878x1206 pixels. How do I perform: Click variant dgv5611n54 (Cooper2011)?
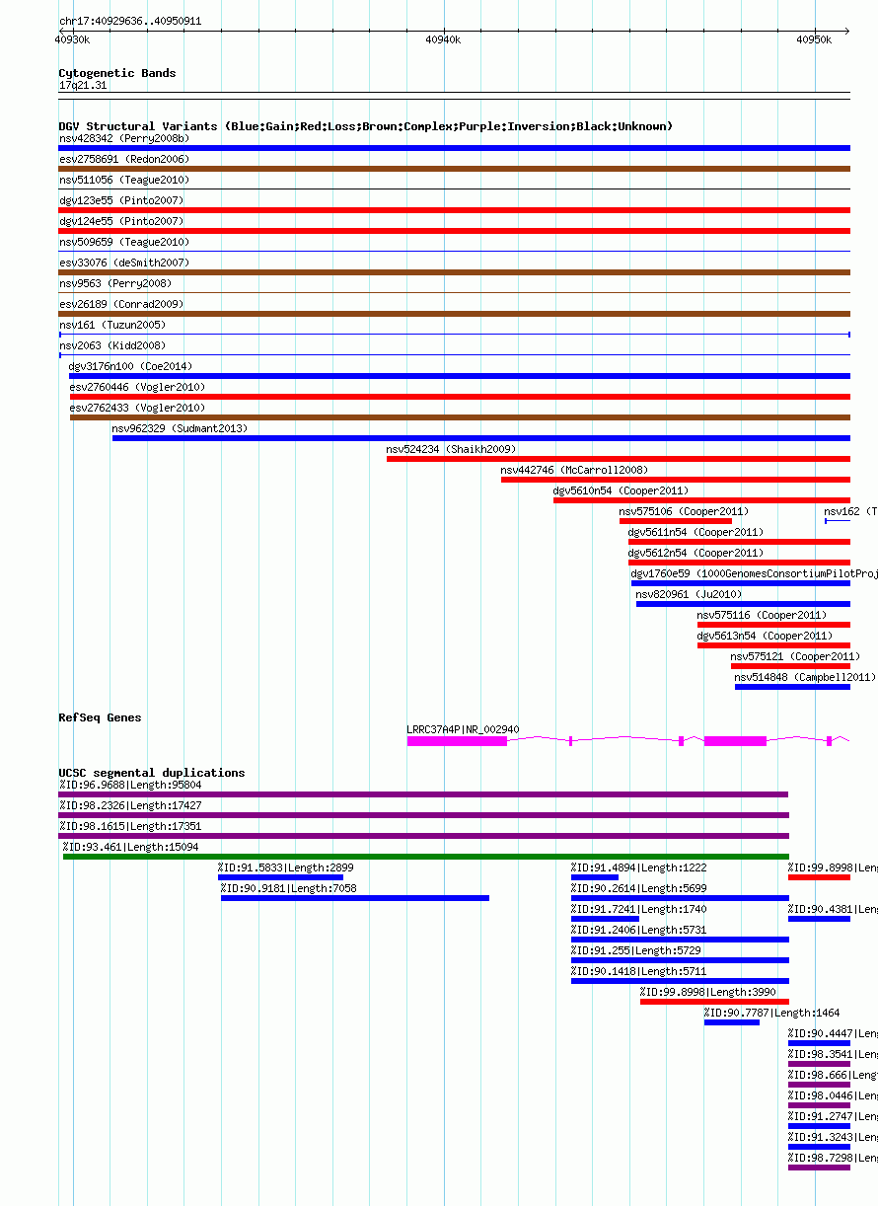[739, 542]
